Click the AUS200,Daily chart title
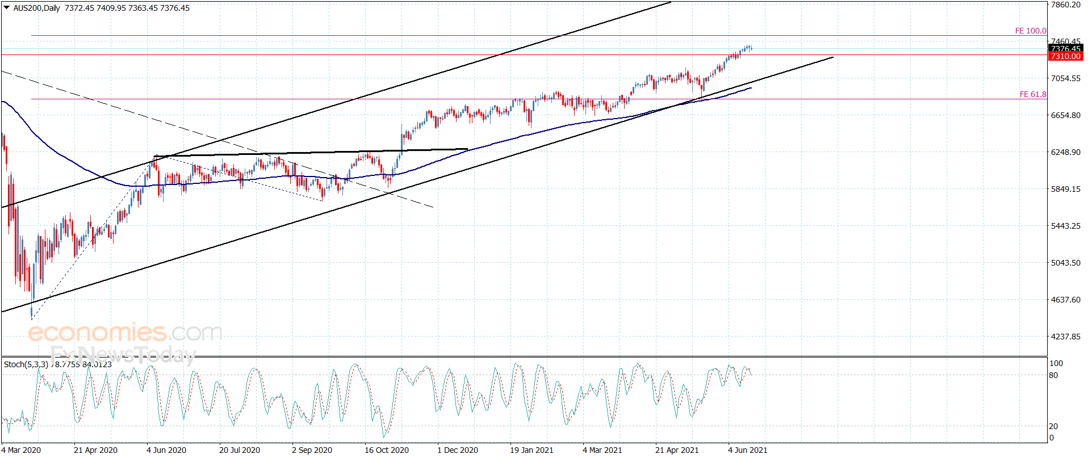This screenshot has width=1088, height=458. (36, 8)
